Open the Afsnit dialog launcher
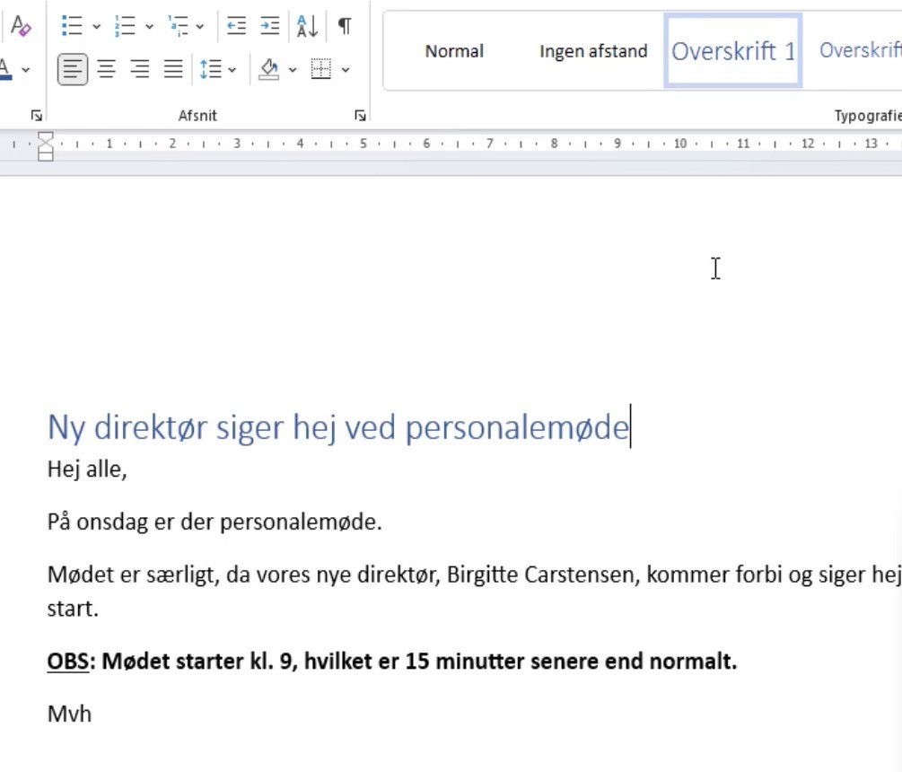 360,116
